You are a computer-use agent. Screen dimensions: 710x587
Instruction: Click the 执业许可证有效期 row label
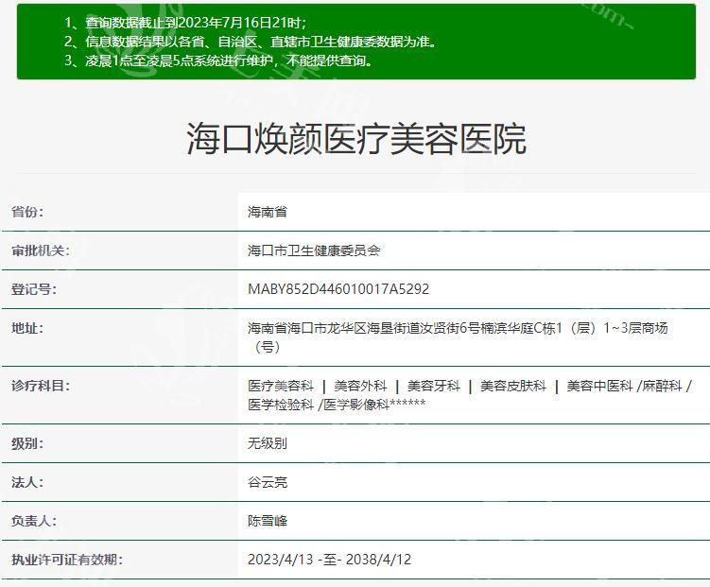coord(66,560)
